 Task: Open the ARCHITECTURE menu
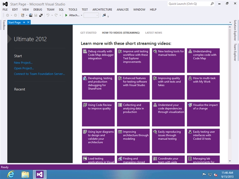click(102, 10)
